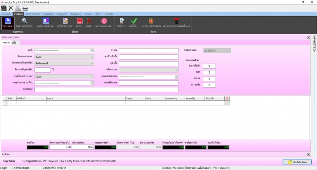Switch to the เอกสารการขาย ribbon tab

(x=33, y=14)
